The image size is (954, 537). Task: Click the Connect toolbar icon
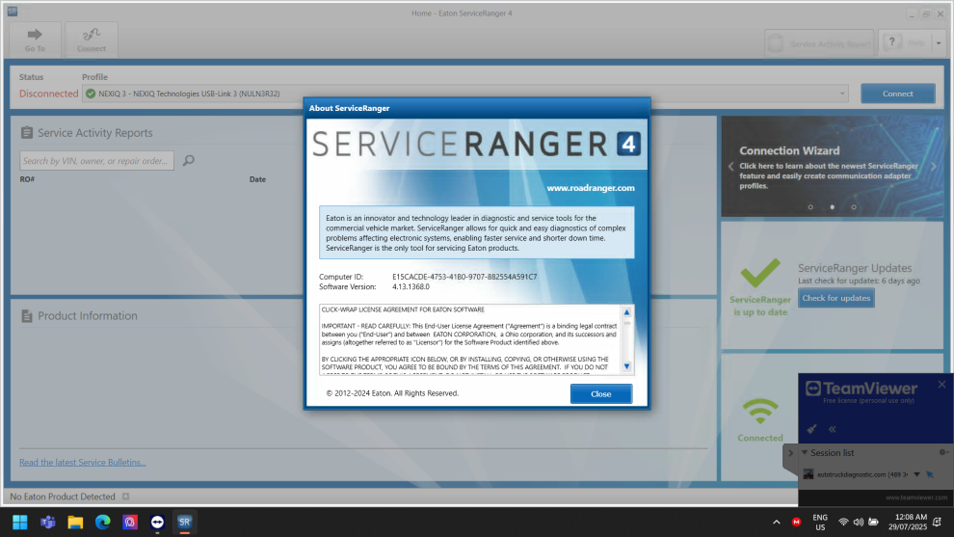[x=92, y=40]
